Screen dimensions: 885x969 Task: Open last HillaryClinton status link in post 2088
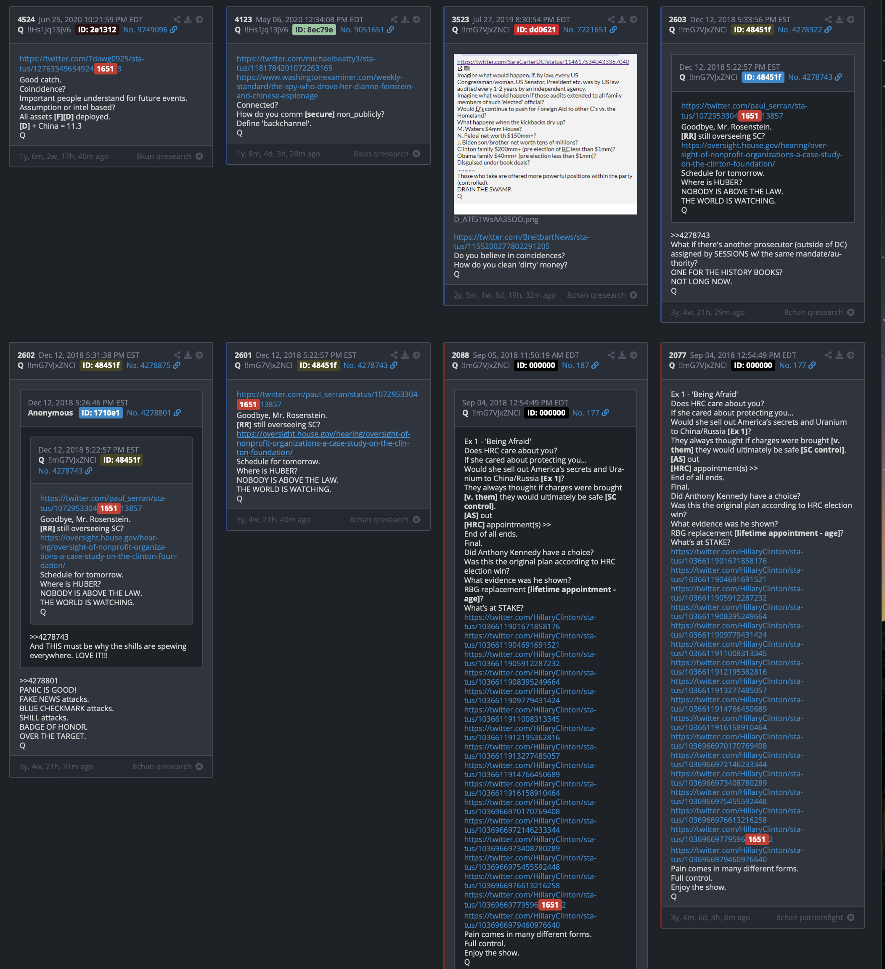coord(530,921)
